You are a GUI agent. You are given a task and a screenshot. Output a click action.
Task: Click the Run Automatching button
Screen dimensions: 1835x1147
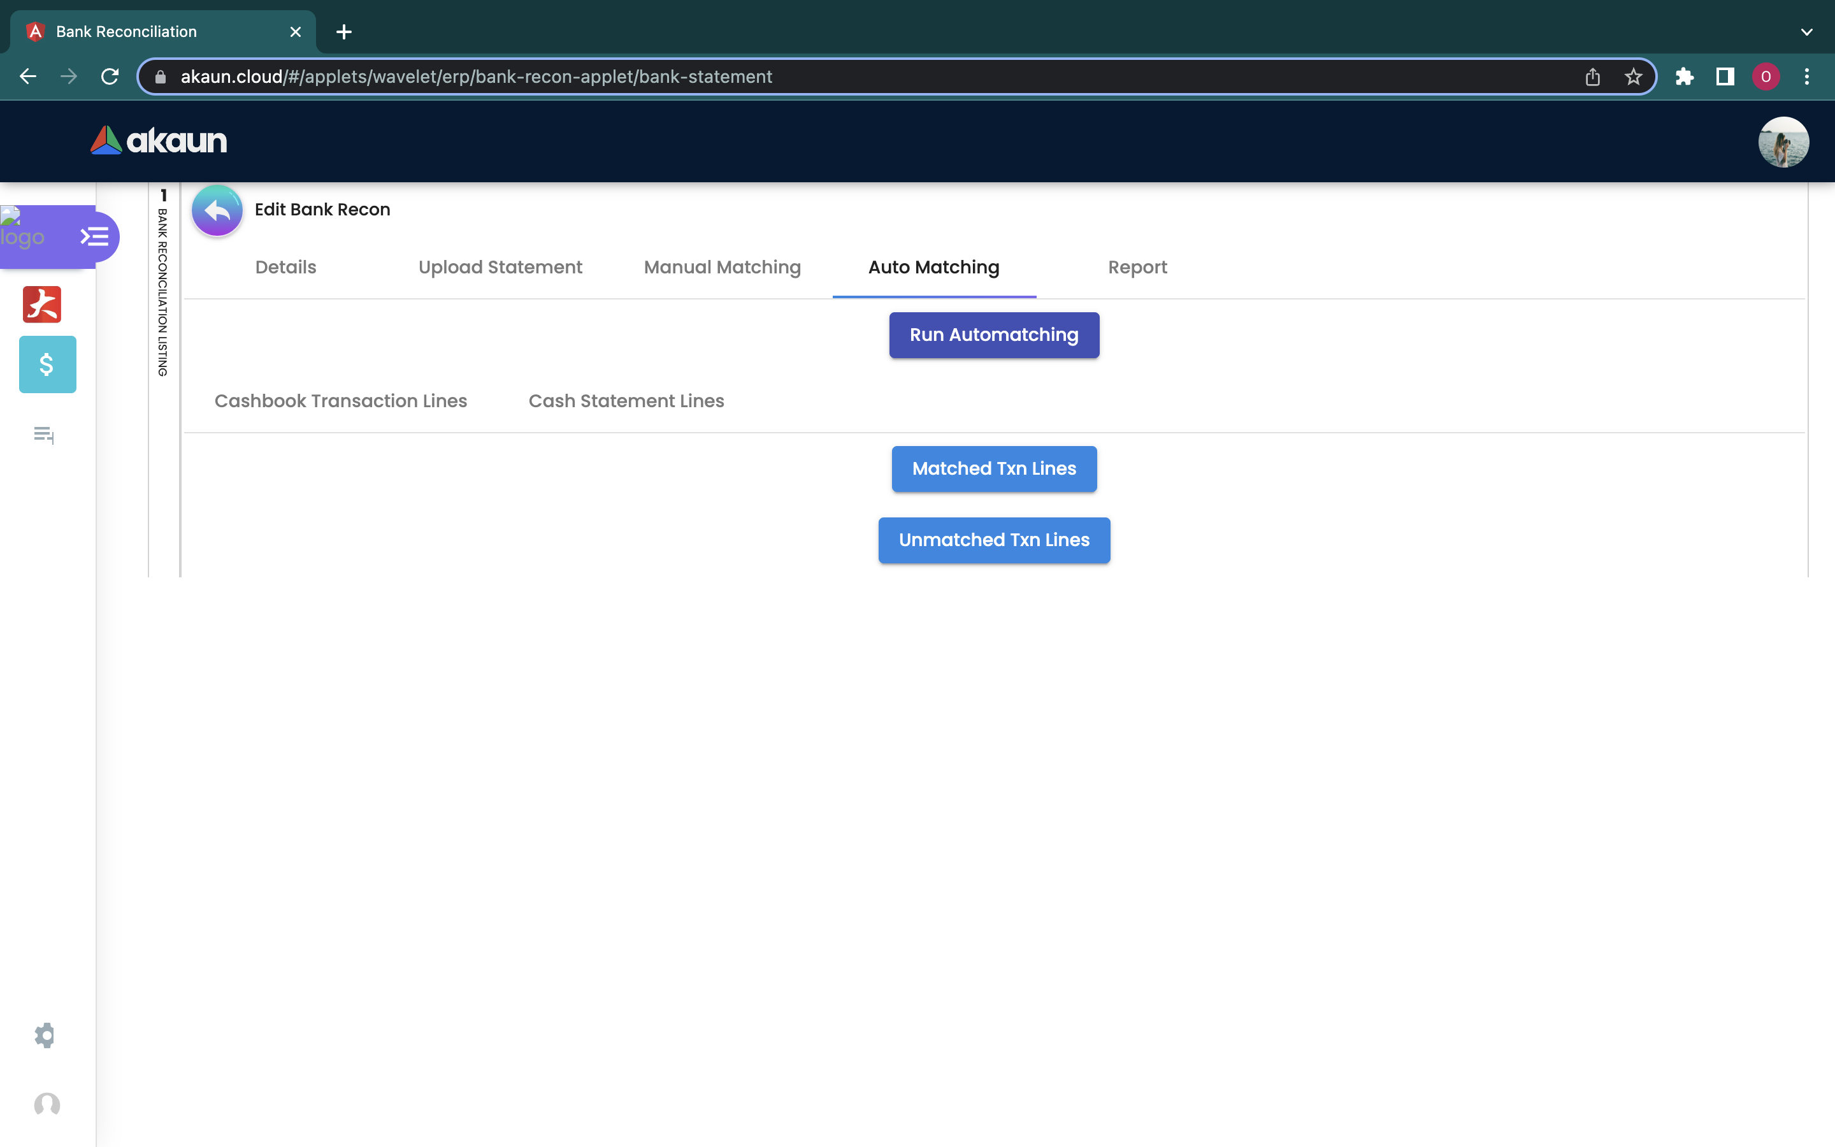(x=993, y=335)
